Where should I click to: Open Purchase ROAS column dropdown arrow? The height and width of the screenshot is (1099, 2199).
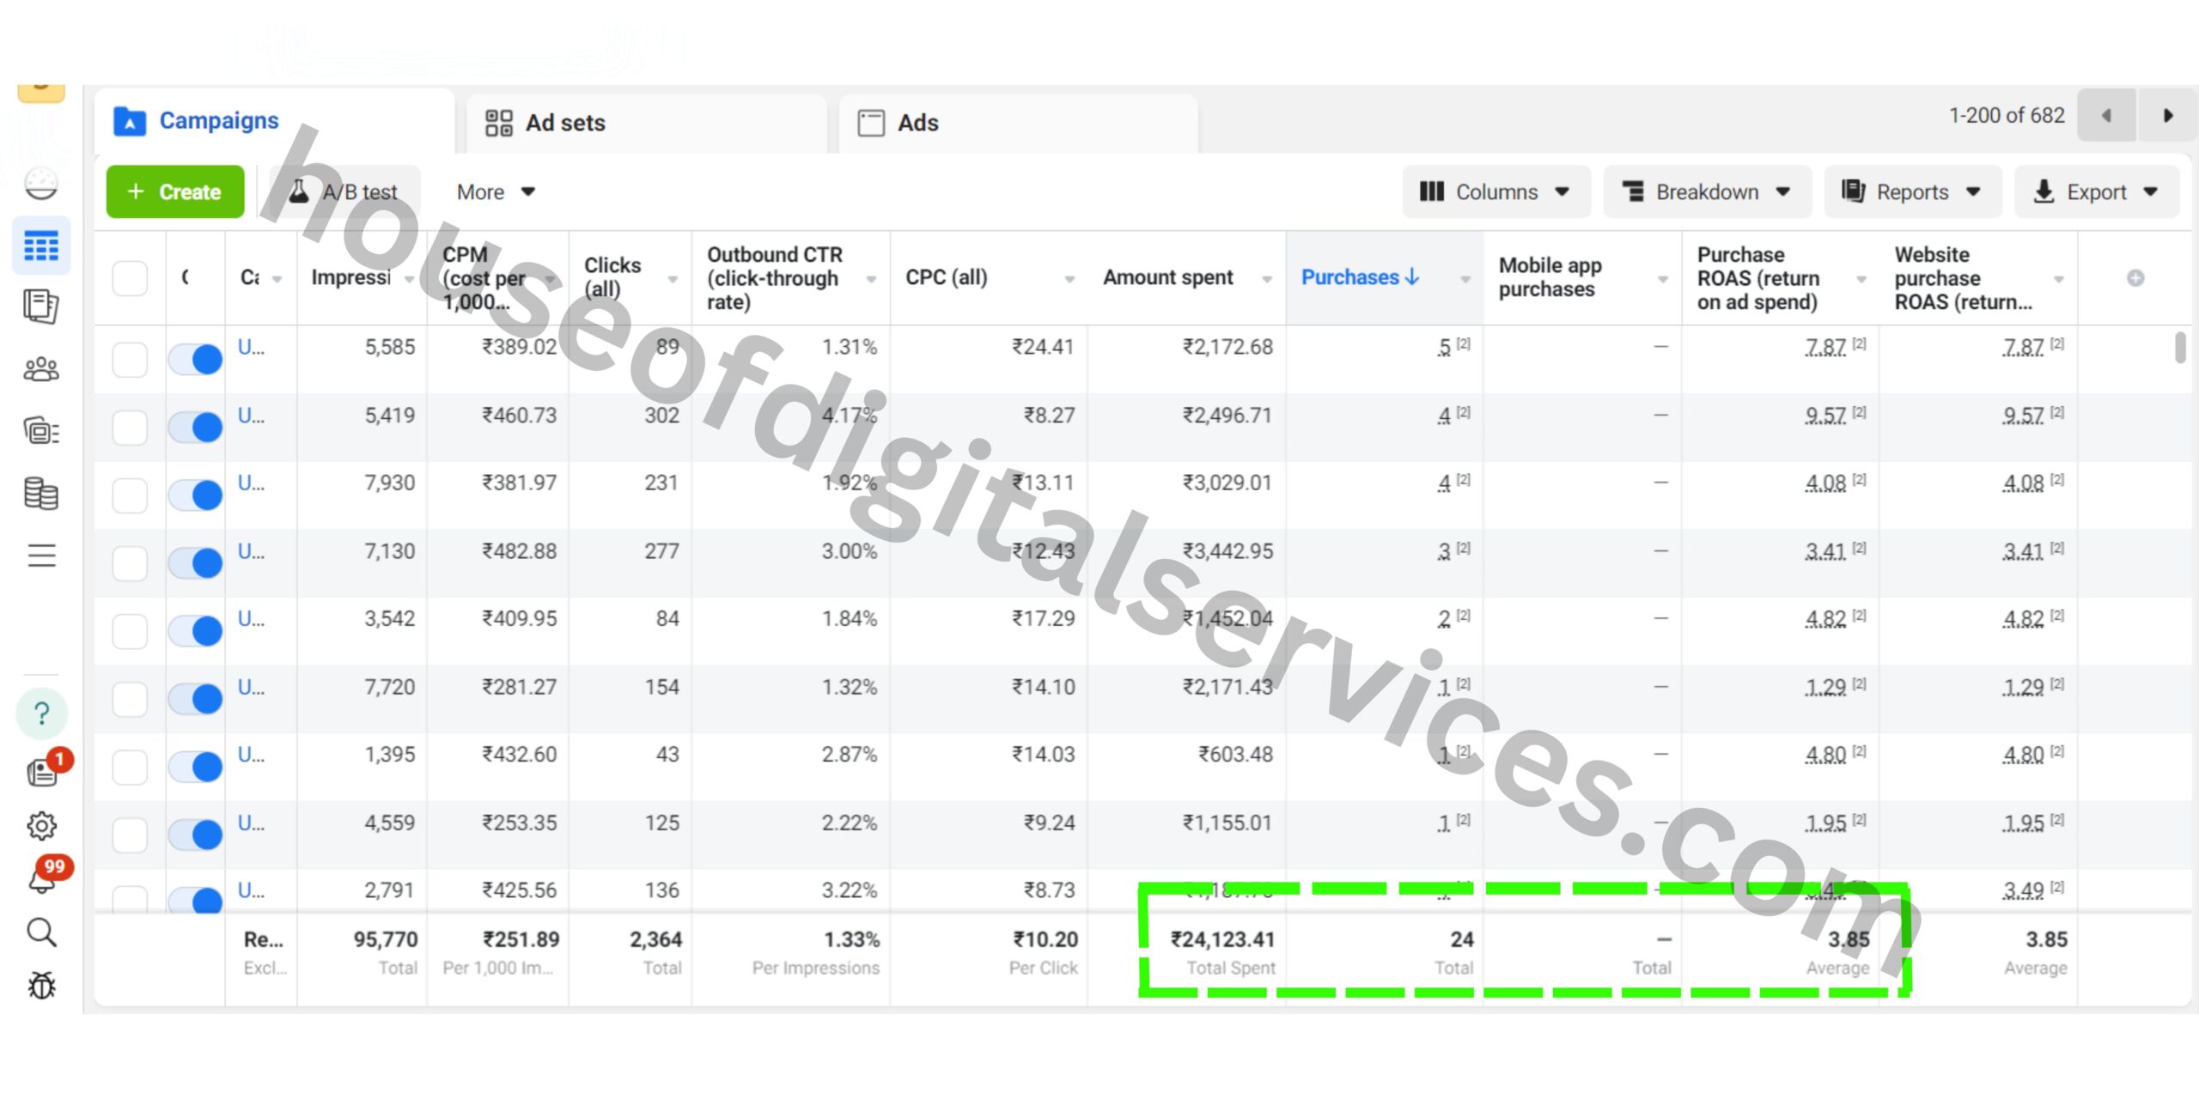point(1861,279)
